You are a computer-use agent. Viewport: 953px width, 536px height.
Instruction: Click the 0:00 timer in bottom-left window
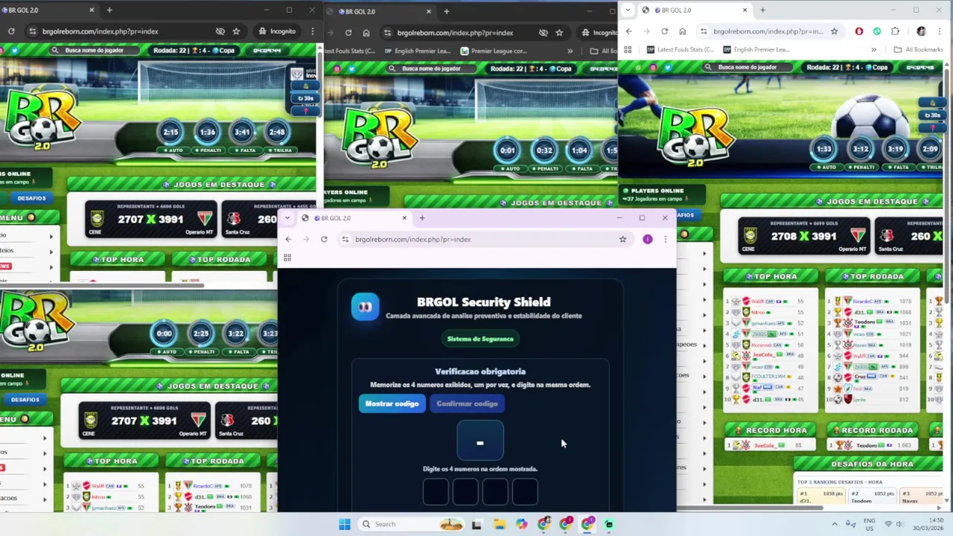tap(165, 334)
